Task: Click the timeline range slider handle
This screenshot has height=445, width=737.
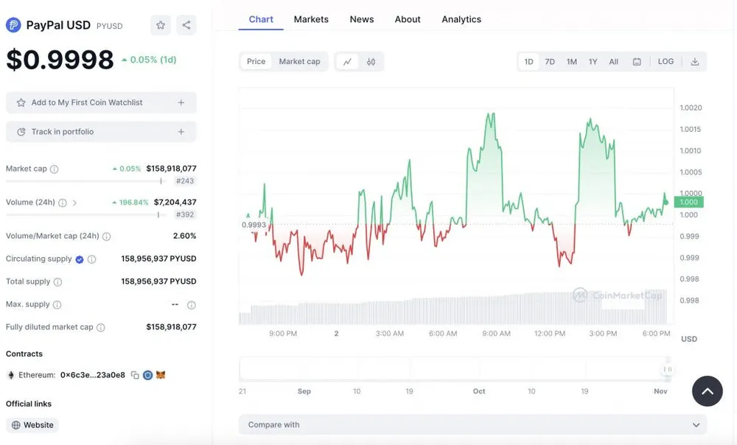Action: pos(667,369)
